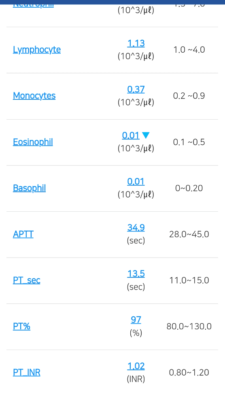Open the Lymphocyte test name link

[37, 49]
